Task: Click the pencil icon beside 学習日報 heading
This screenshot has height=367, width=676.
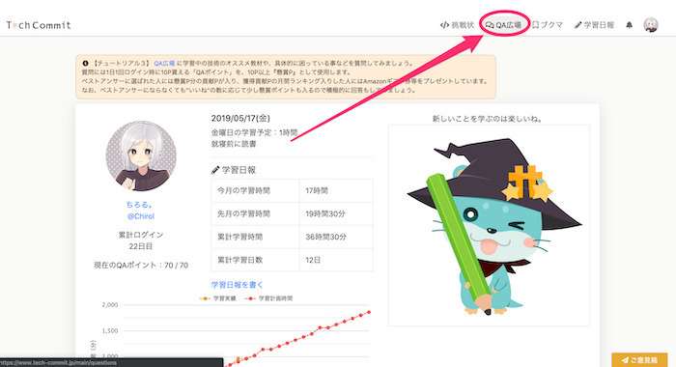Action: pos(215,170)
